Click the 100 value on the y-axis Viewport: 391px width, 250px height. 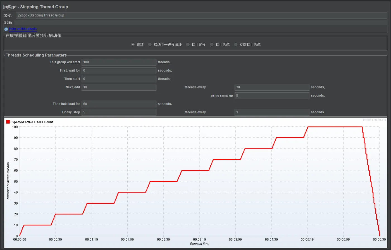click(15, 127)
